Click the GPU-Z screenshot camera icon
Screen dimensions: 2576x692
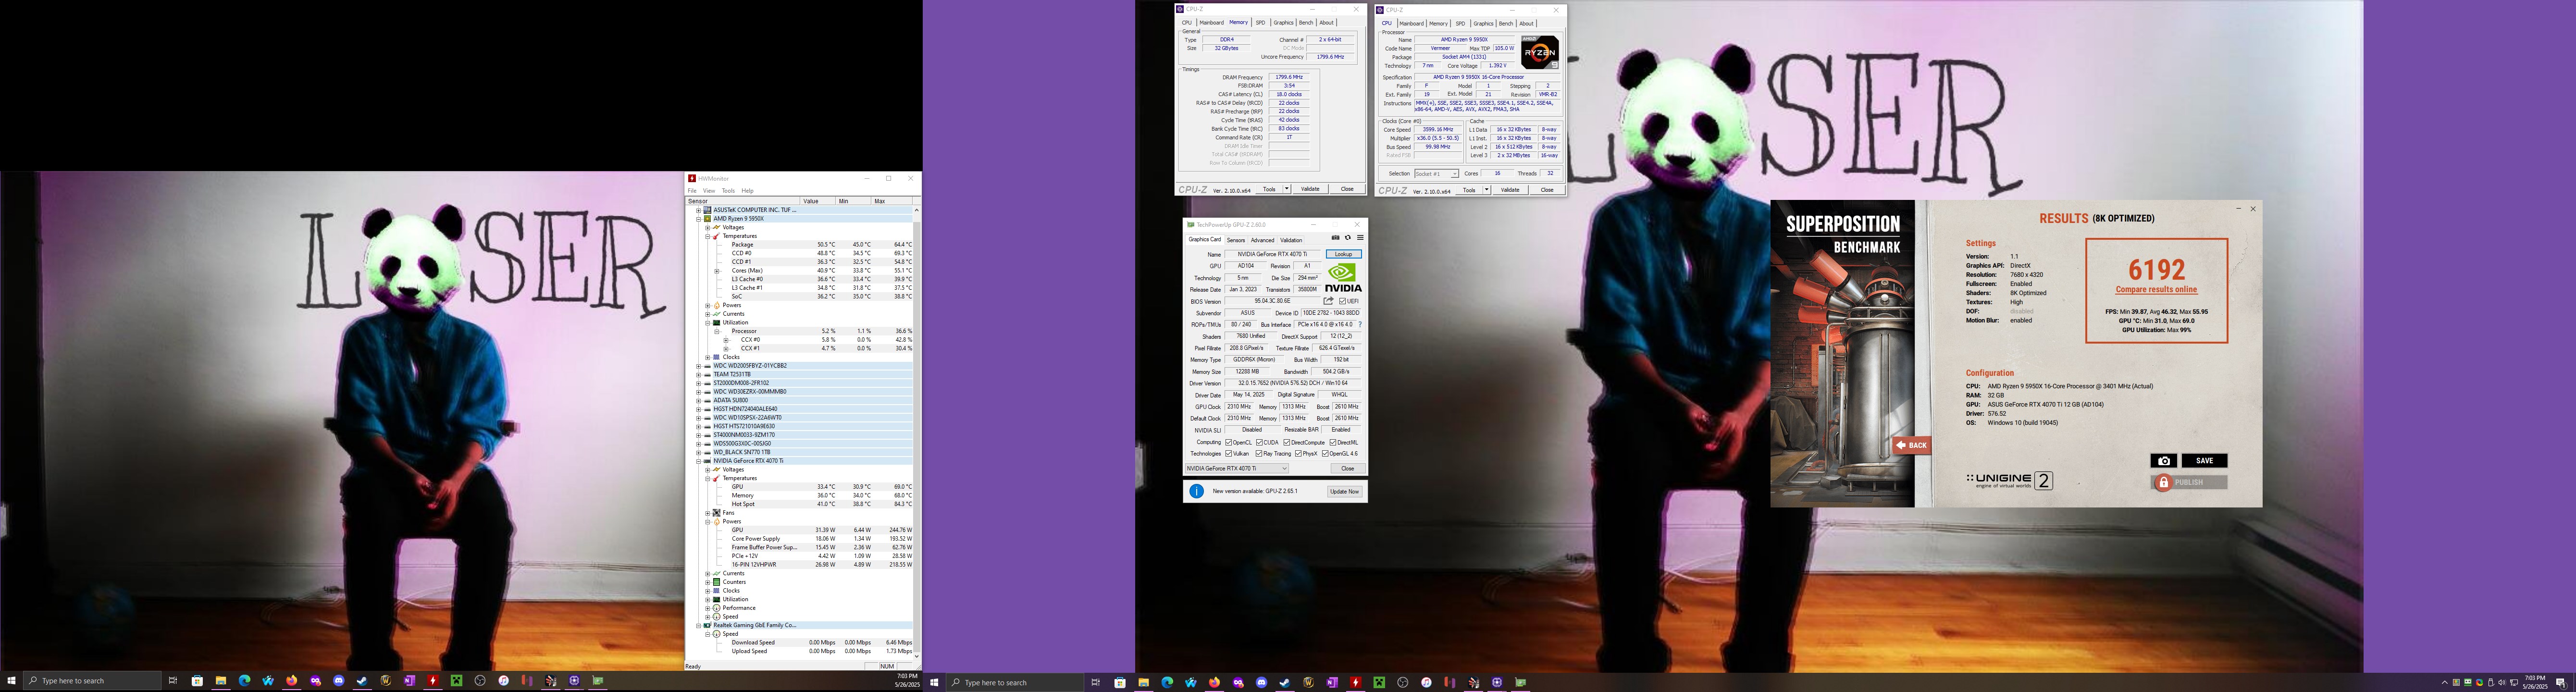pyautogui.click(x=1335, y=238)
